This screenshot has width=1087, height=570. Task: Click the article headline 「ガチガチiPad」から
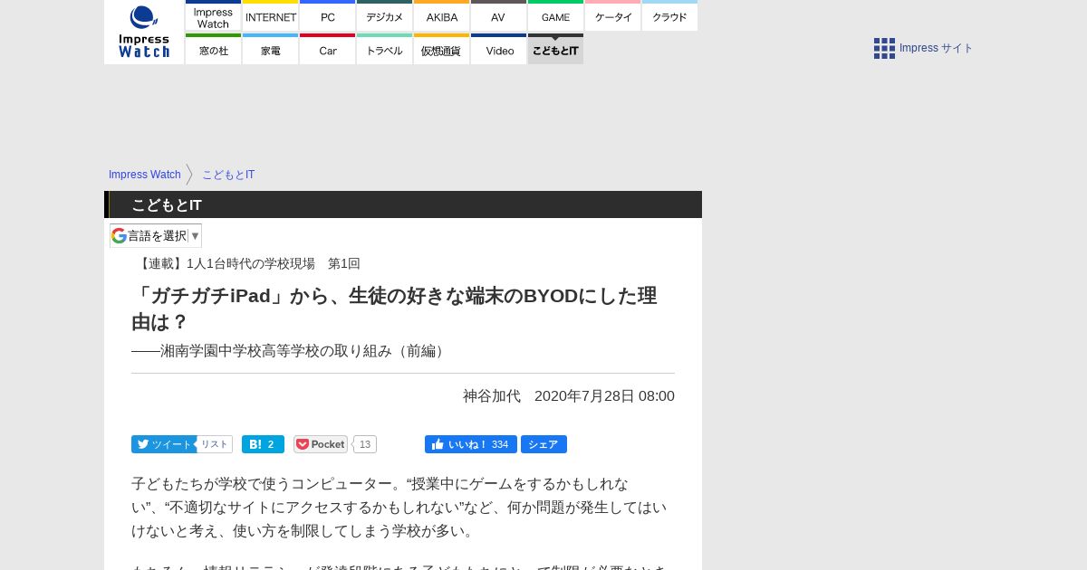[394, 309]
